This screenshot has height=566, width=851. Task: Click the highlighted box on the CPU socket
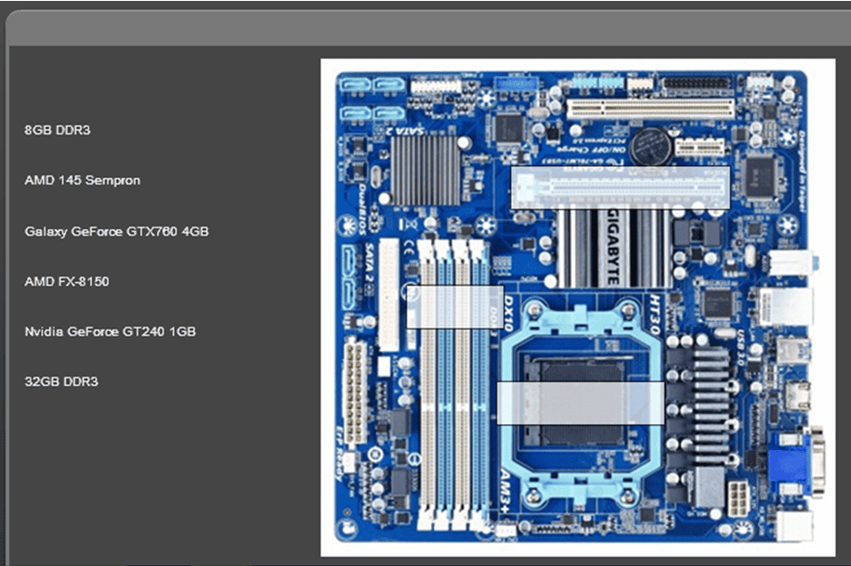click(580, 403)
